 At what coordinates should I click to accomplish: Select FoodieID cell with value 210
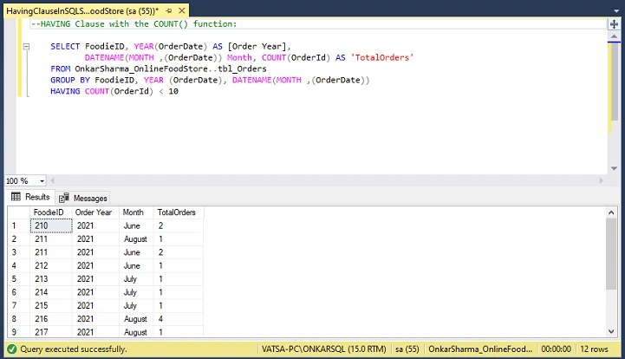click(51, 225)
